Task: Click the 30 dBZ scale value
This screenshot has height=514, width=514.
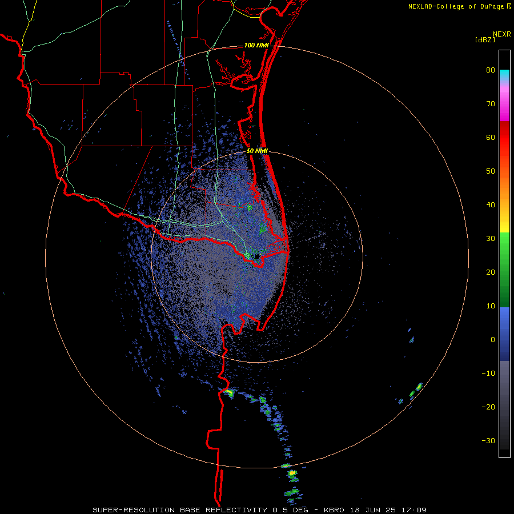Action: [x=491, y=238]
